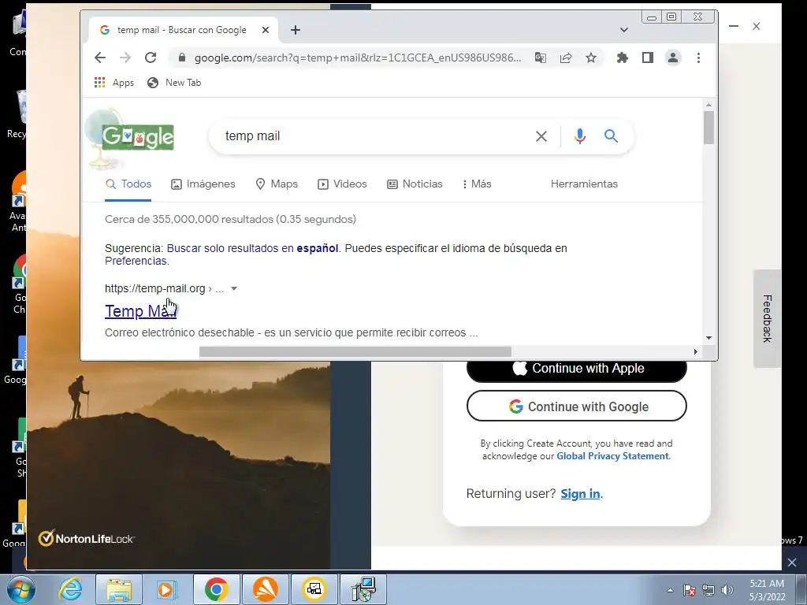Click the taskbar clock showing 5:21 AM
This screenshot has width=807, height=605.
[767, 590]
